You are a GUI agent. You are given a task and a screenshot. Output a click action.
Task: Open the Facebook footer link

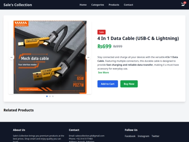click(x=130, y=136)
